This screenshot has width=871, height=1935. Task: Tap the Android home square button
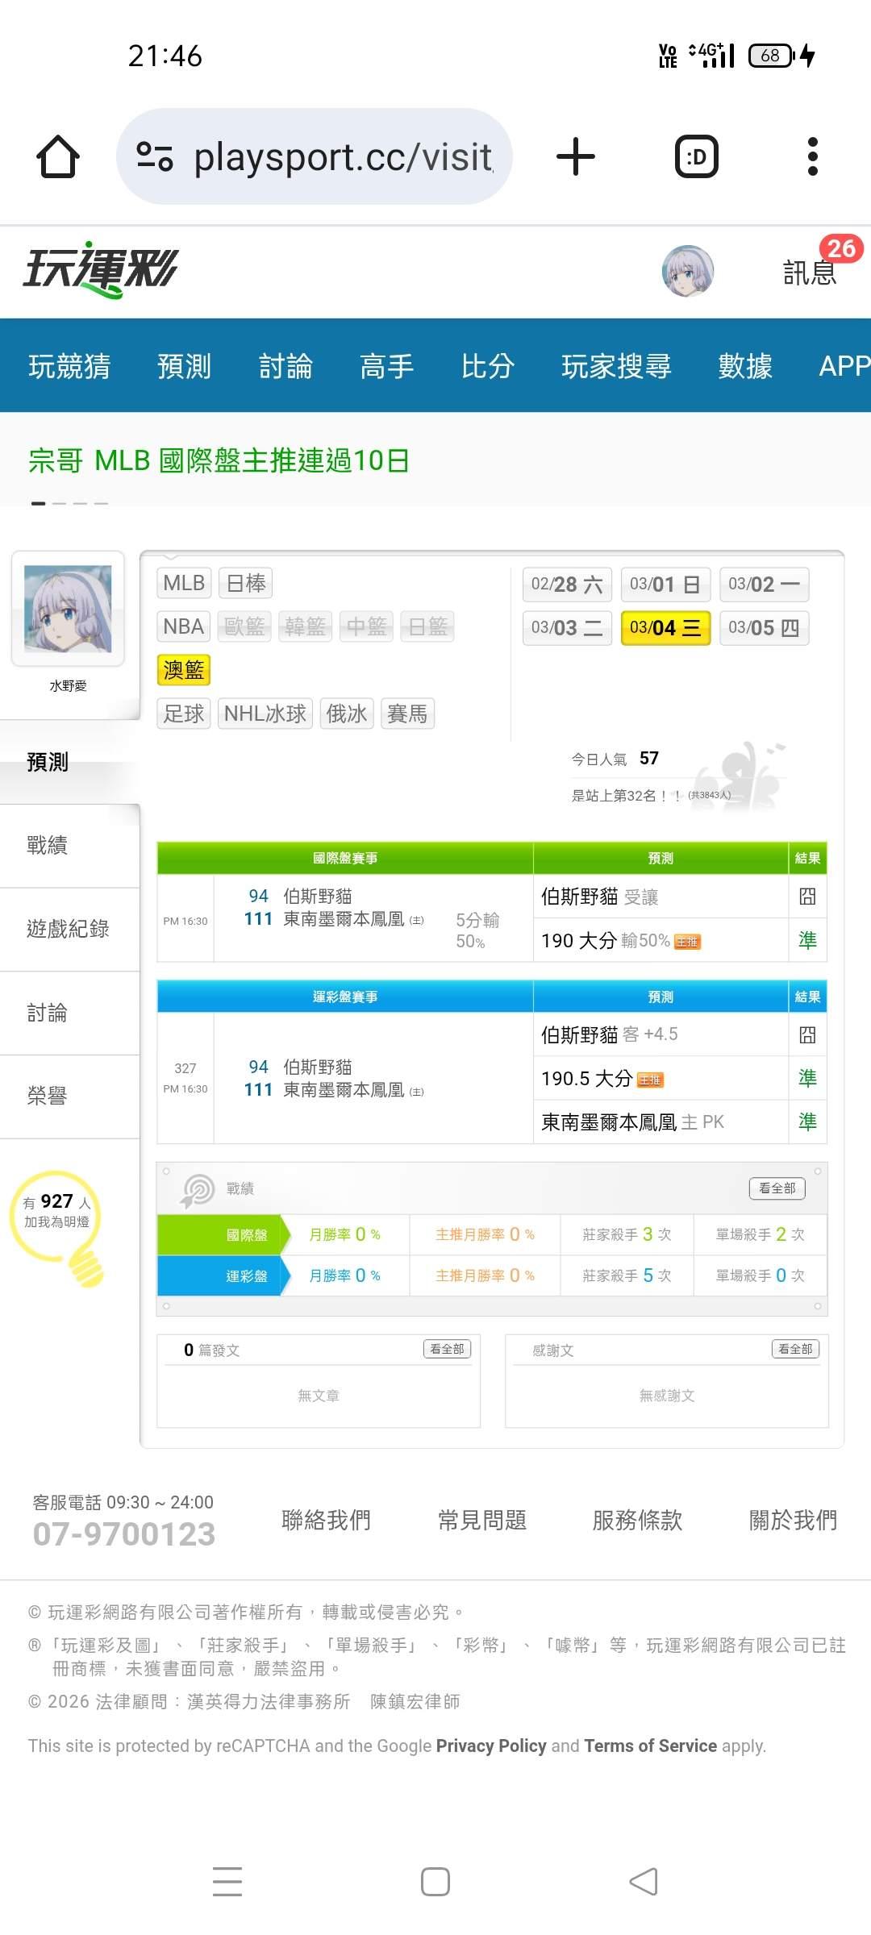point(435,1882)
